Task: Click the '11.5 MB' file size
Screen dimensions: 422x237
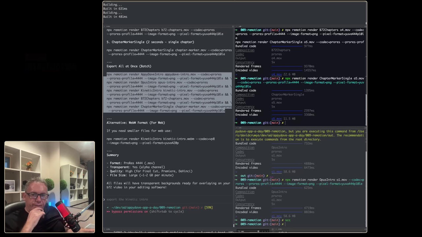Action: click(x=289, y=119)
